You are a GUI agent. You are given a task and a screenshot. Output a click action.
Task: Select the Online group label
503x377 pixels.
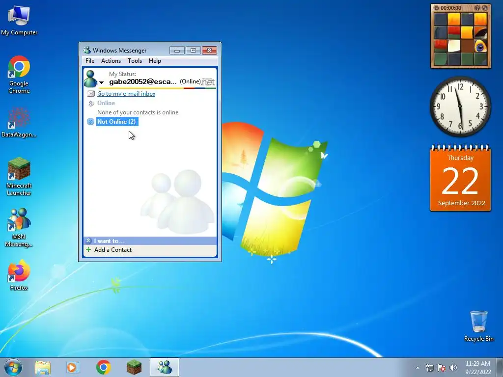(x=106, y=103)
